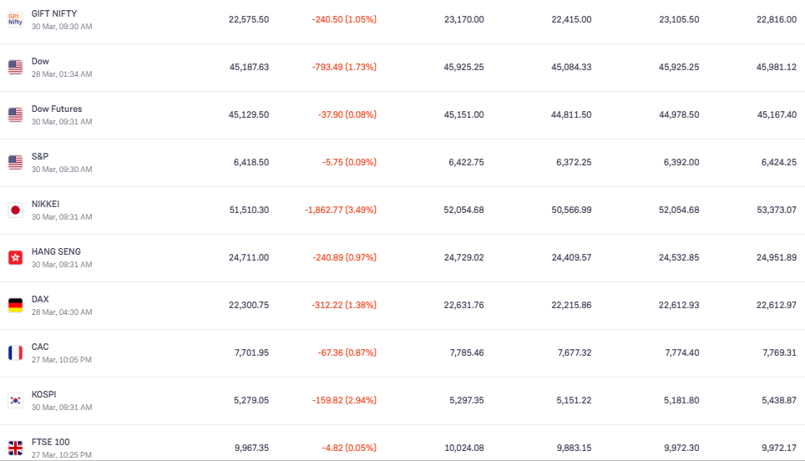805x461 pixels.
Task: Click the French flag beside CAC
Action: point(15,352)
